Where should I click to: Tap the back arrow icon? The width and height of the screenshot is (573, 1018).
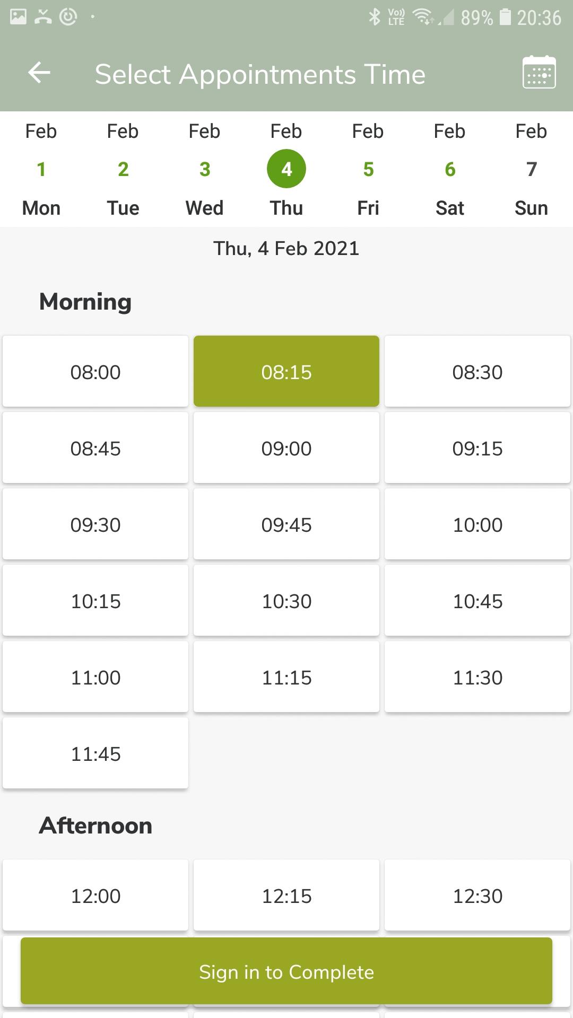click(39, 73)
